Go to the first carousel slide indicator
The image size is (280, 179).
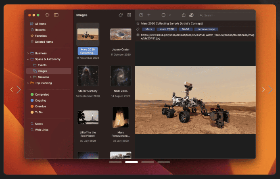(115, 162)
